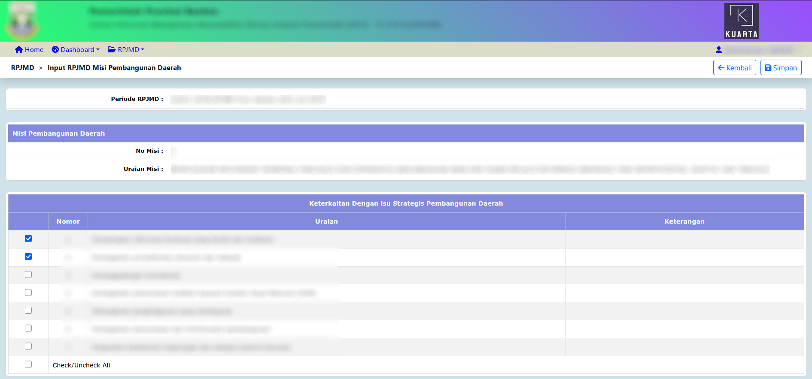Click the Uraian column header
Viewport: 812px width, 379px height.
point(326,221)
